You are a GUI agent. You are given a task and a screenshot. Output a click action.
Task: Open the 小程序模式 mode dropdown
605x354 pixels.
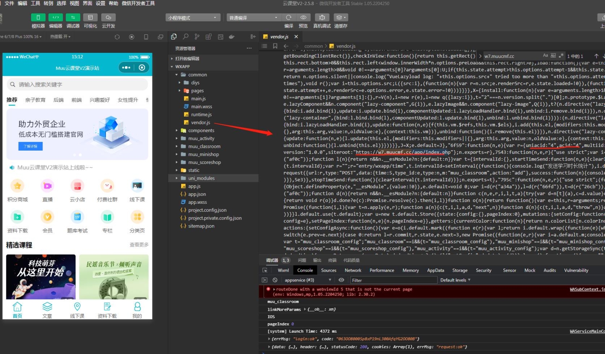click(193, 18)
